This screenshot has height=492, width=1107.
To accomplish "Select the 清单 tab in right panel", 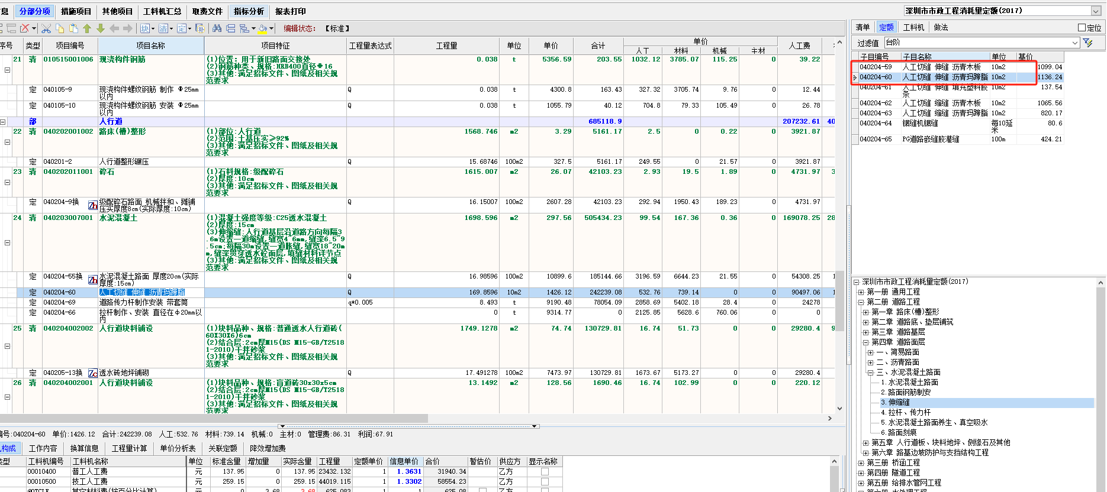I will 863,27.
